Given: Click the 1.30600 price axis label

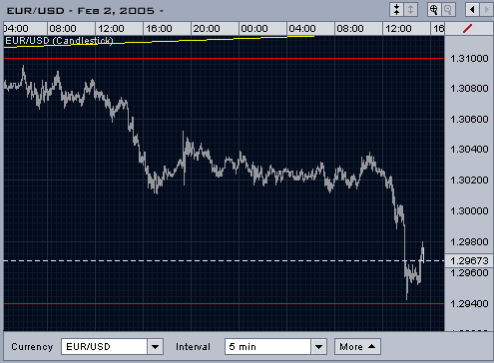Looking at the screenshot, I should pos(469,119).
